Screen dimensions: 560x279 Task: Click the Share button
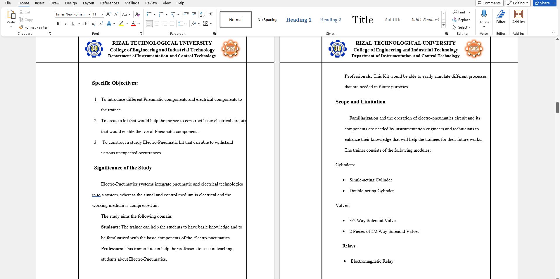542,3
